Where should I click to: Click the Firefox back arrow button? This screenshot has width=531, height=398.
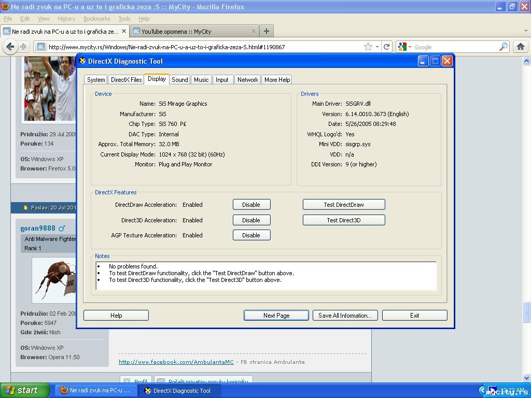coord(10,47)
